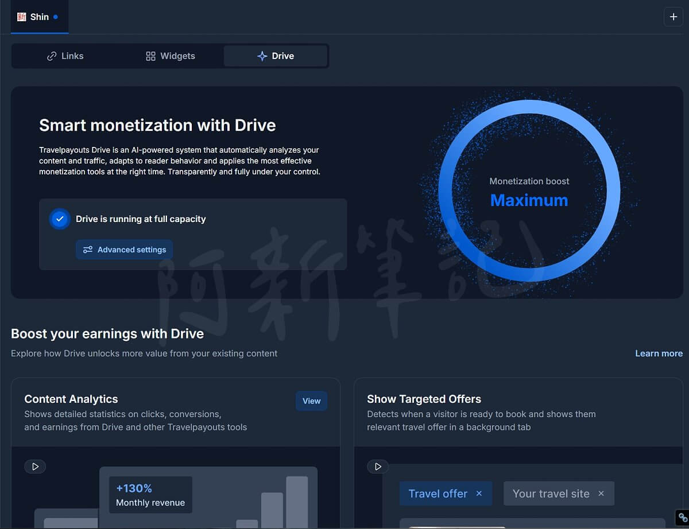Click the Your travel site chip label
Image resolution: width=689 pixels, height=529 pixels.
[x=551, y=493]
